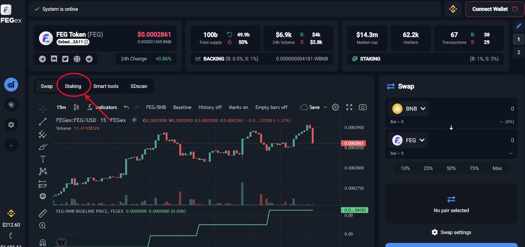Enter fullscreen chart mode
Viewport: 525px width, 247px height.
point(349,107)
